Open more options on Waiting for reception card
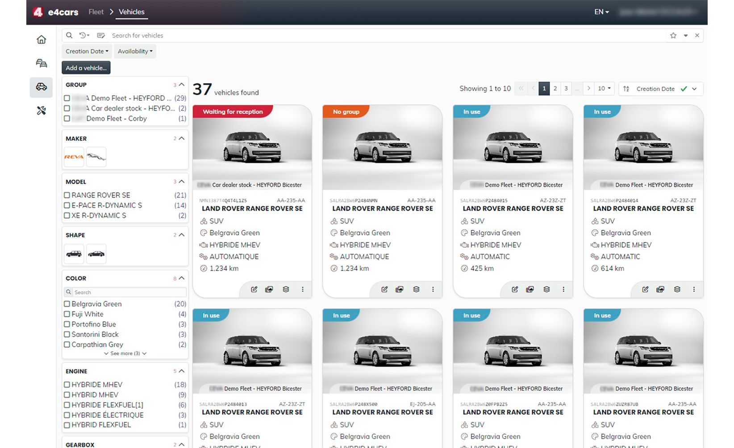Image resolution: width=734 pixels, height=448 pixels. point(302,289)
